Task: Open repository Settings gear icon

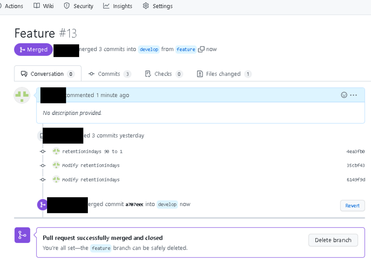Action: pyautogui.click(x=146, y=6)
